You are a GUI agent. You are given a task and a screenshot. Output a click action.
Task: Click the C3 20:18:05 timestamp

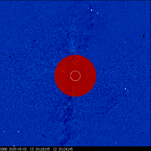(40, 149)
